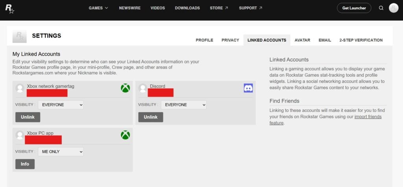
Task: Click avatar beside Discord account
Action: click(142, 88)
